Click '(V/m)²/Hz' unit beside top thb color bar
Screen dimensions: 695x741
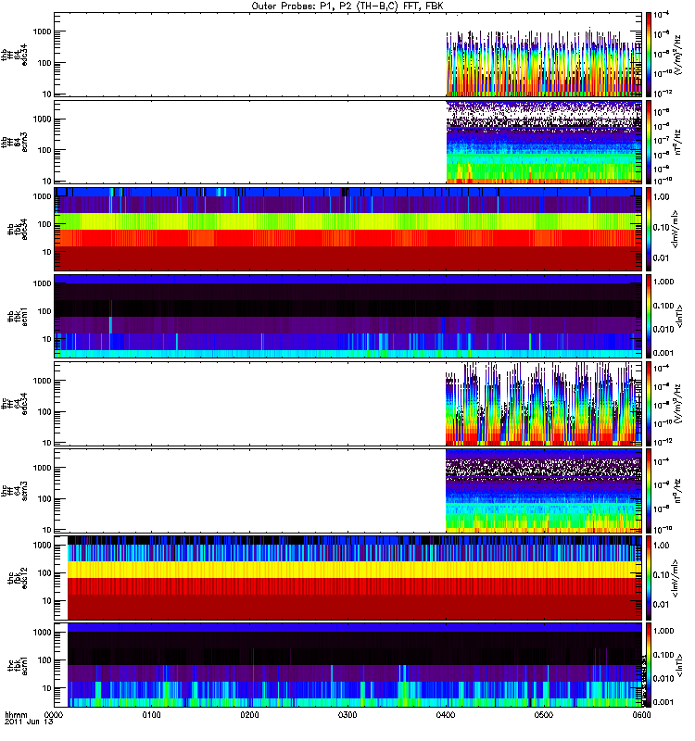pyautogui.click(x=677, y=55)
